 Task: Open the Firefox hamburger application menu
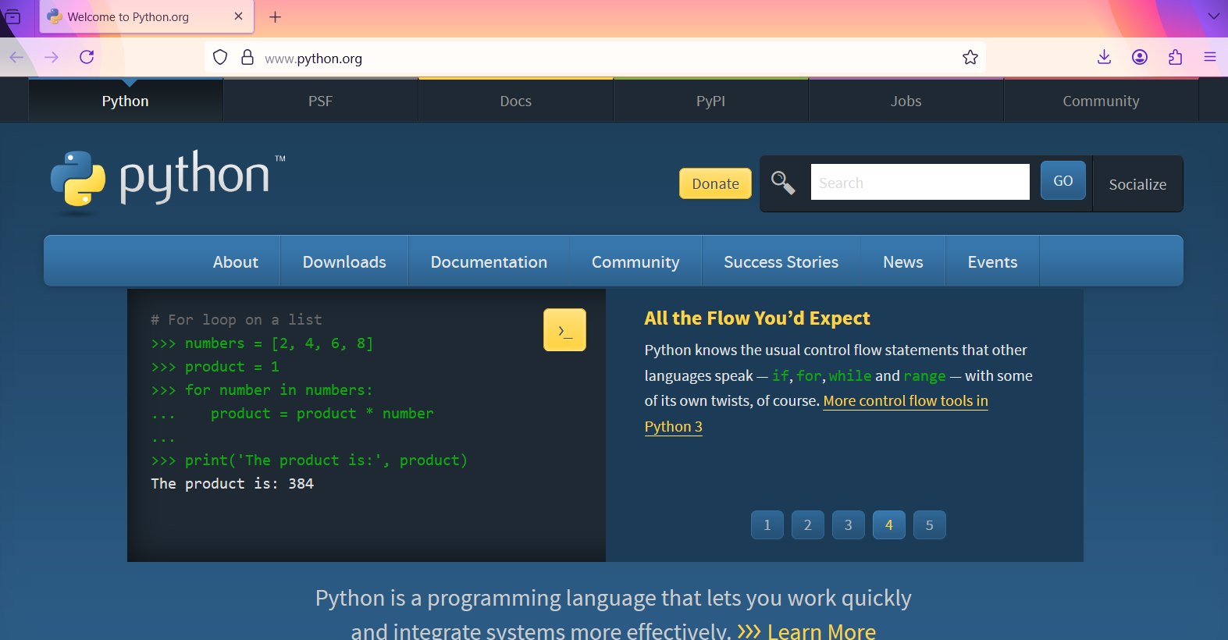click(1210, 57)
